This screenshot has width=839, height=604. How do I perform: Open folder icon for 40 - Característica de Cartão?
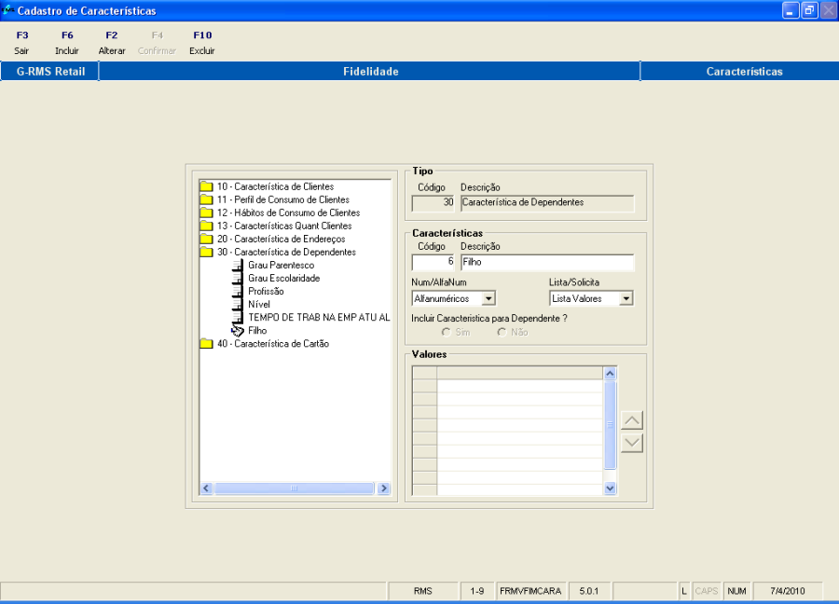[x=207, y=344]
